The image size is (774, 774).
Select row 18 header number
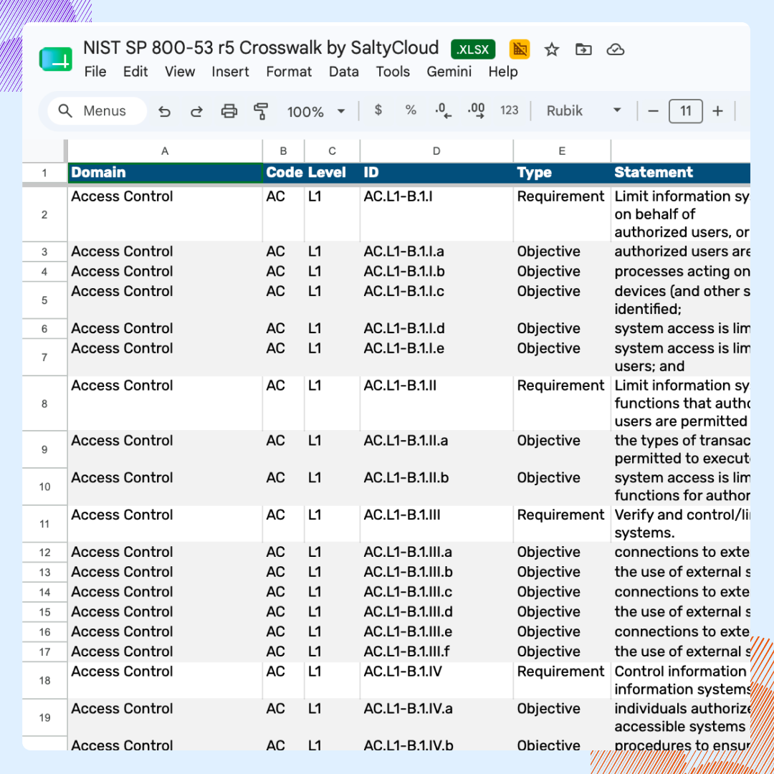[x=44, y=681]
